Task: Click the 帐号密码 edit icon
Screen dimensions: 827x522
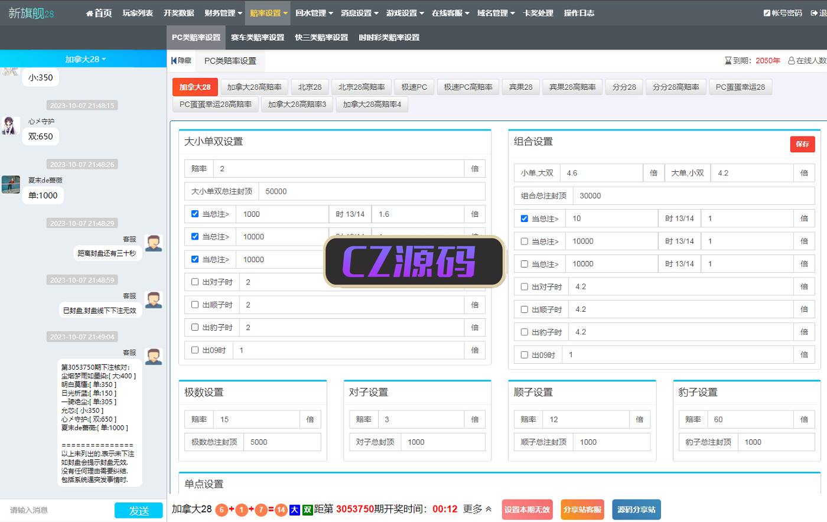Action: point(767,13)
